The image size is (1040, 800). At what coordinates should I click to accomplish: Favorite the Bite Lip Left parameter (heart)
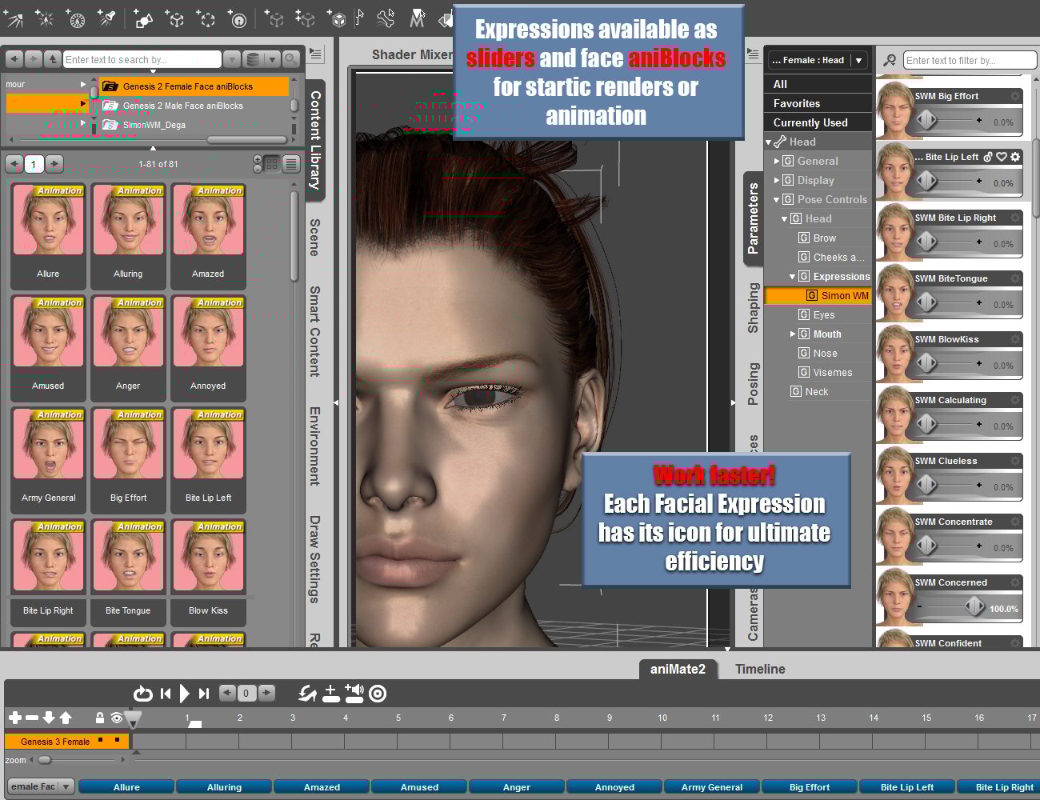point(1002,157)
